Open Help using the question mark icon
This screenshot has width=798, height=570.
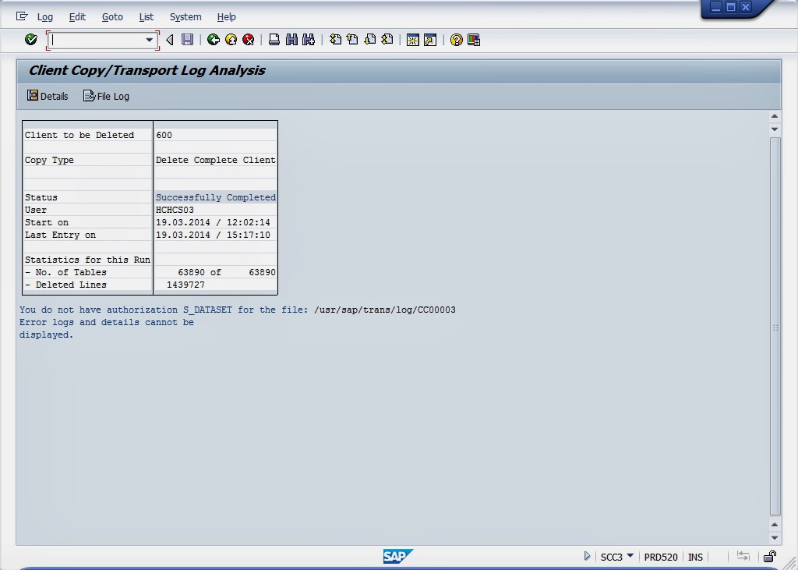pyautogui.click(x=455, y=39)
